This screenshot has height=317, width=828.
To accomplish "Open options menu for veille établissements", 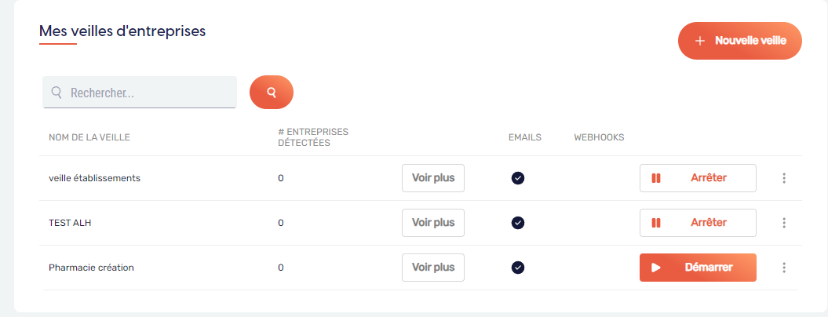I will 783,178.
